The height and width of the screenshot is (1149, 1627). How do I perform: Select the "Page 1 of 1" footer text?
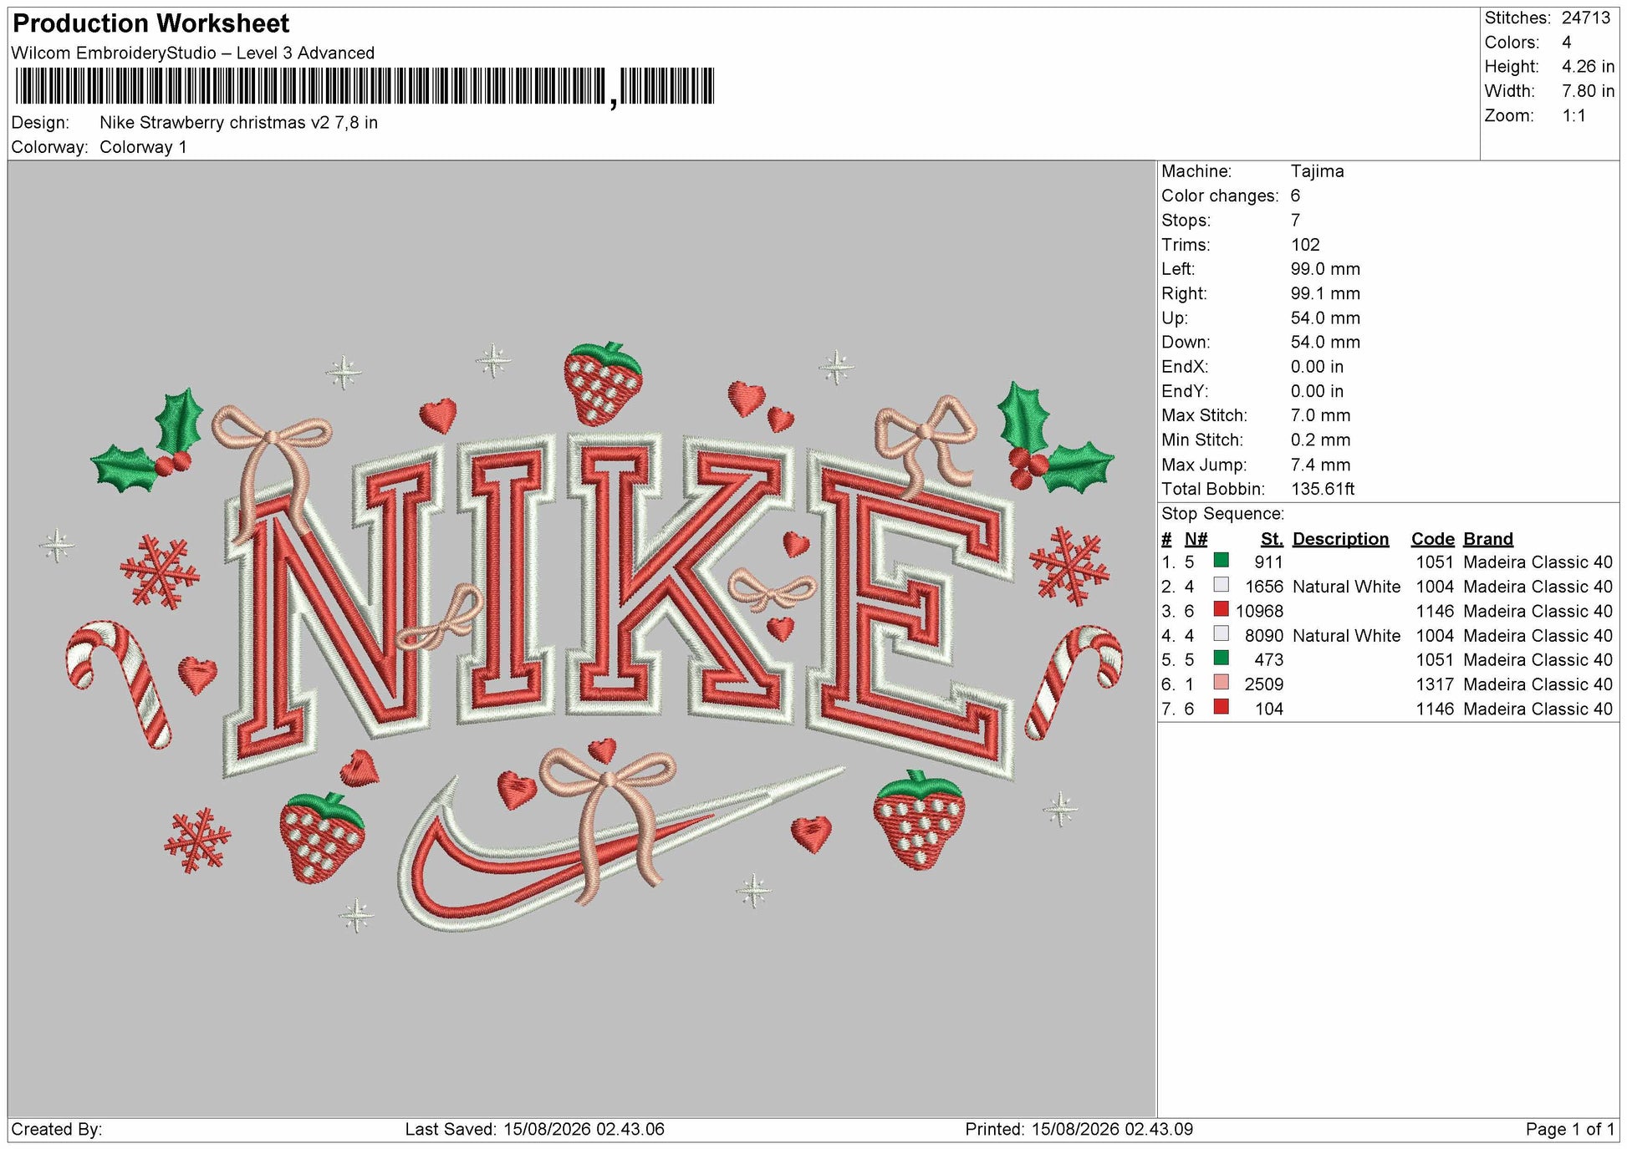(x=1569, y=1129)
